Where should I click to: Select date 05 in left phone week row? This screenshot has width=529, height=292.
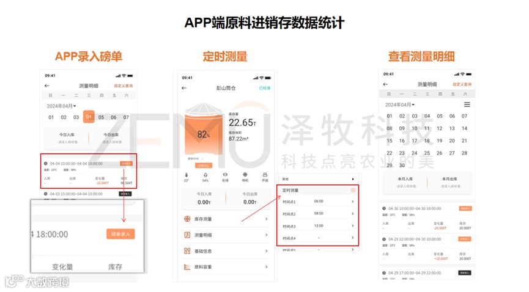[101, 117]
